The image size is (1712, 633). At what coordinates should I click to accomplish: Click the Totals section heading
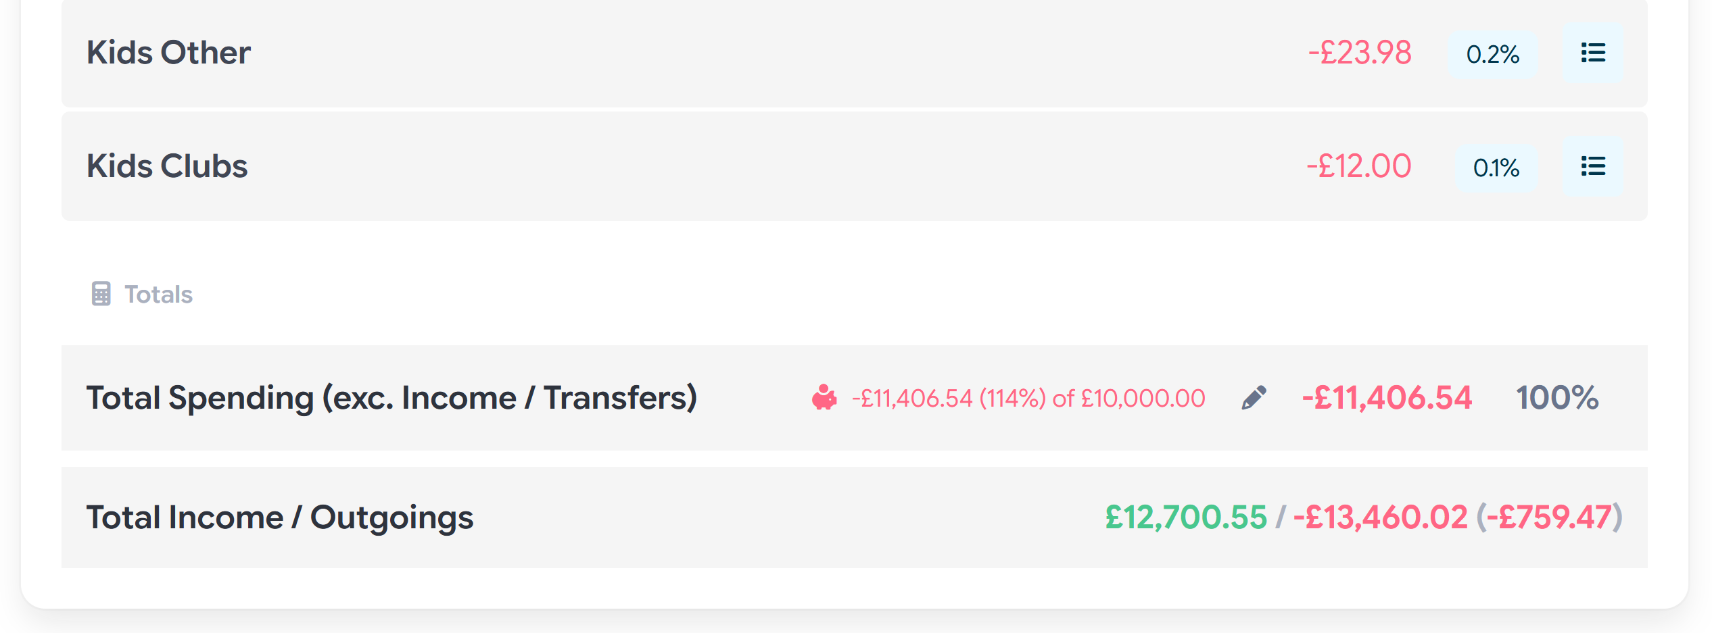158,295
